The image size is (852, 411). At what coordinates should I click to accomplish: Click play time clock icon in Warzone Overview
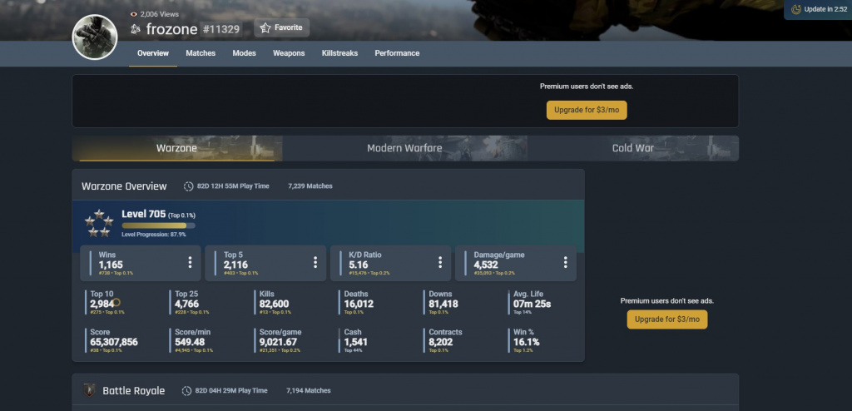[189, 186]
